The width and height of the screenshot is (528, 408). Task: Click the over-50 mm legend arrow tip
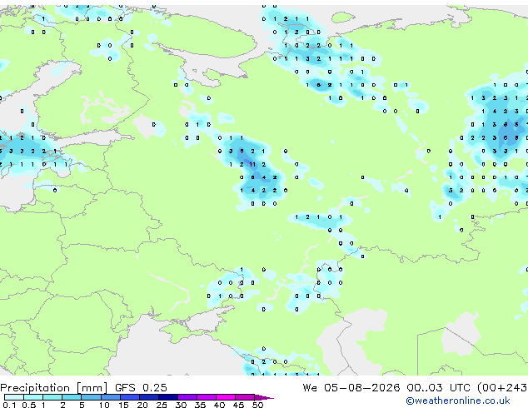(264, 397)
